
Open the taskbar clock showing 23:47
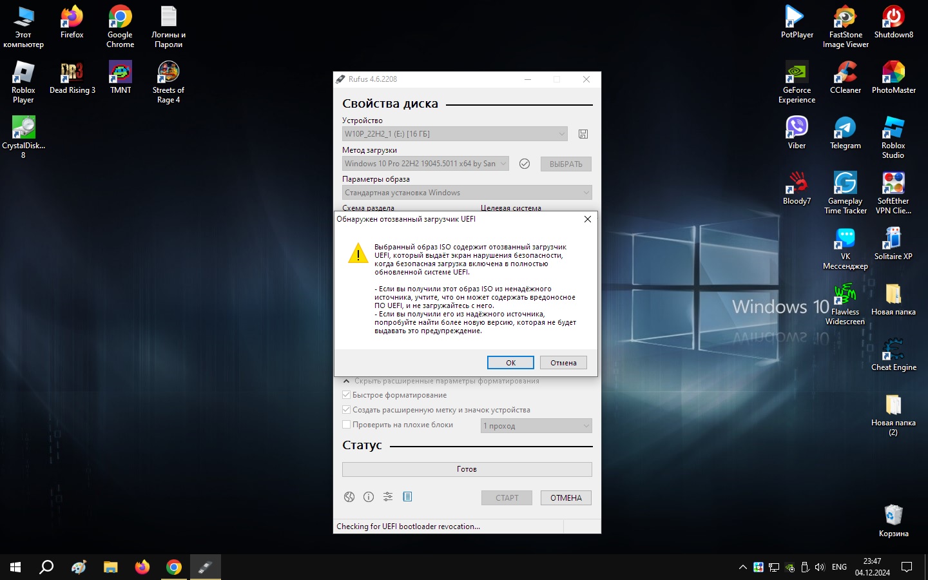coord(873,567)
